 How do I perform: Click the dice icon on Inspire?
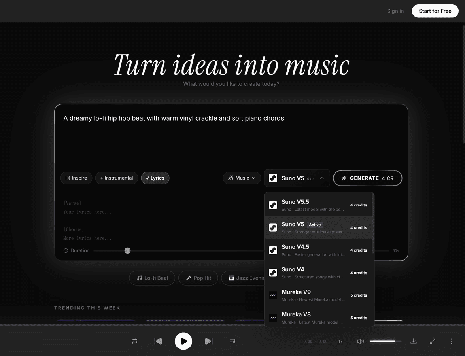(x=68, y=178)
